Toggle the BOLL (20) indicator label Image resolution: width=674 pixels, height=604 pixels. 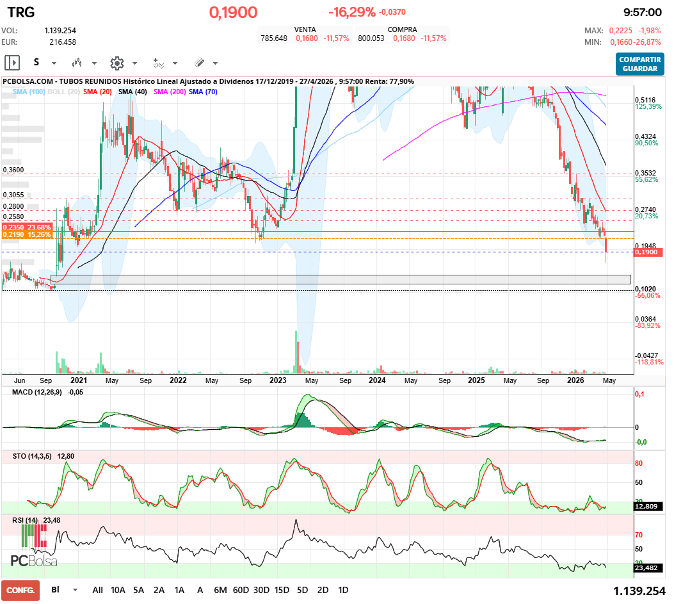pyautogui.click(x=64, y=92)
